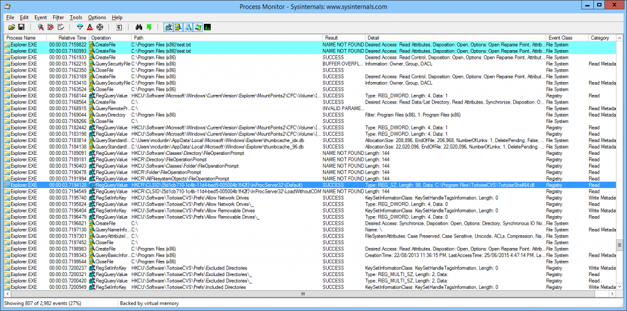627x311 pixels.
Task: Toggle Show Process and Thread Activity
Action: coord(198,27)
